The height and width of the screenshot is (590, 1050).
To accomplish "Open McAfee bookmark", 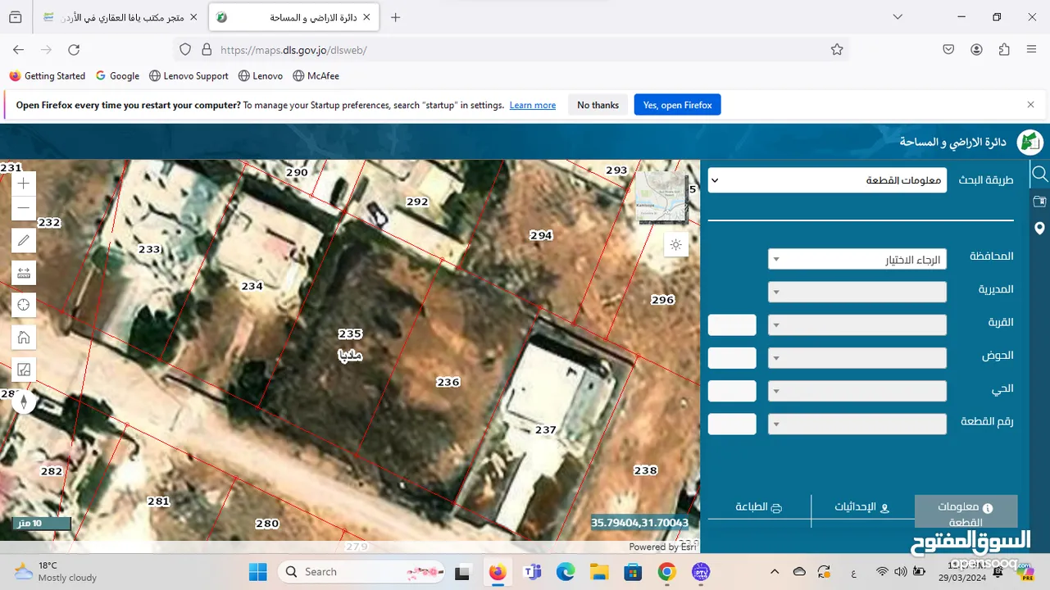I will (316, 76).
